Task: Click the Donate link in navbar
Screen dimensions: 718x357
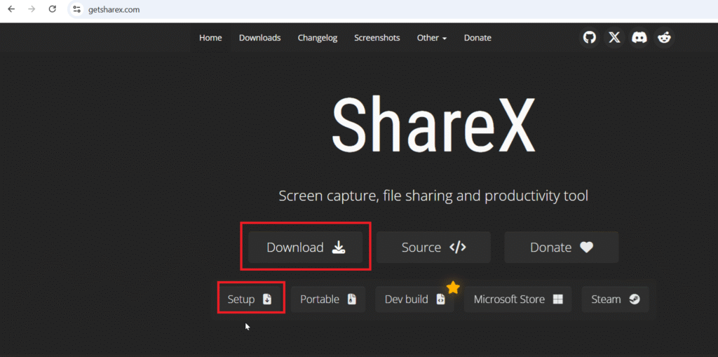Action: coord(477,38)
